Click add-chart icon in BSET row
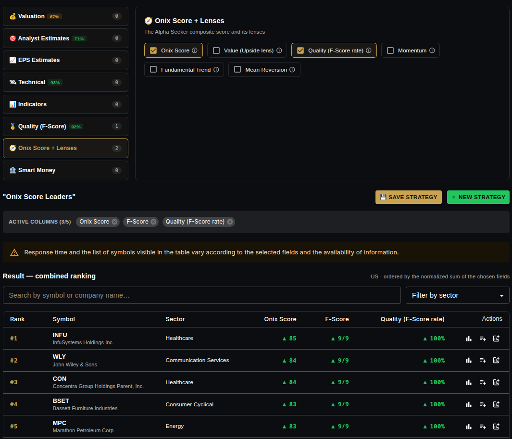This screenshot has height=439, width=512. tap(496, 404)
